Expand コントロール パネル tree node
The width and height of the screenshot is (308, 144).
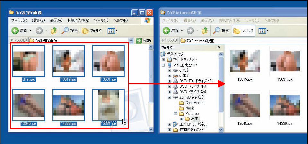(x=170, y=124)
